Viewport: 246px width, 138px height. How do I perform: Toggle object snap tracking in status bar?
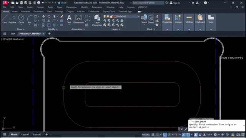[x=184, y=135]
